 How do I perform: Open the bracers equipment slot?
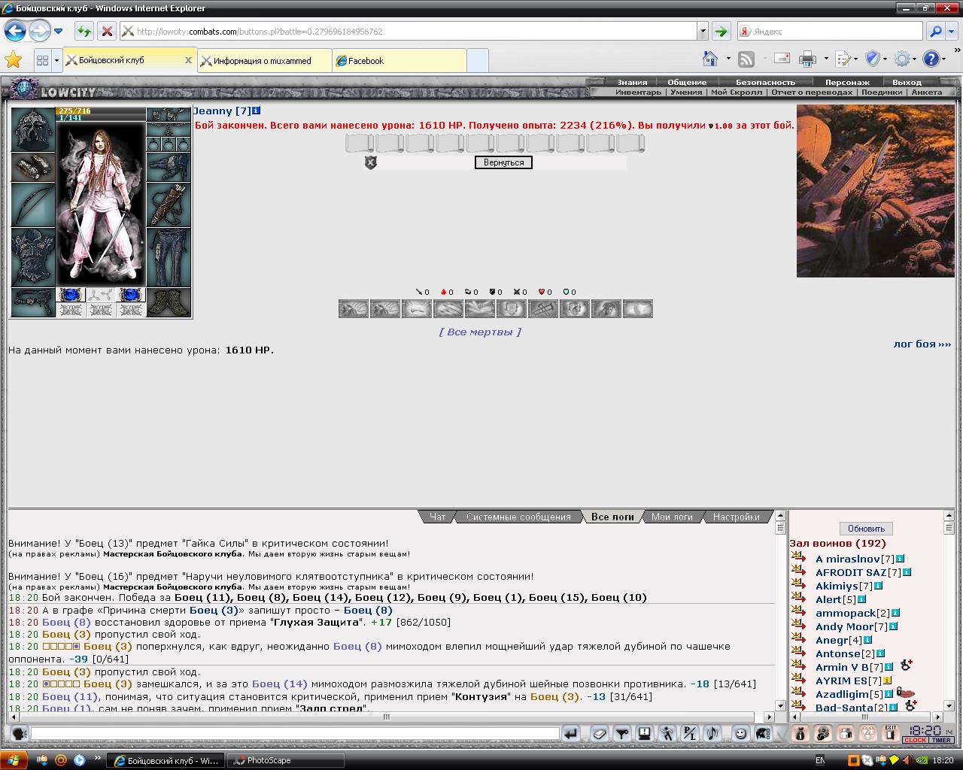(x=33, y=167)
